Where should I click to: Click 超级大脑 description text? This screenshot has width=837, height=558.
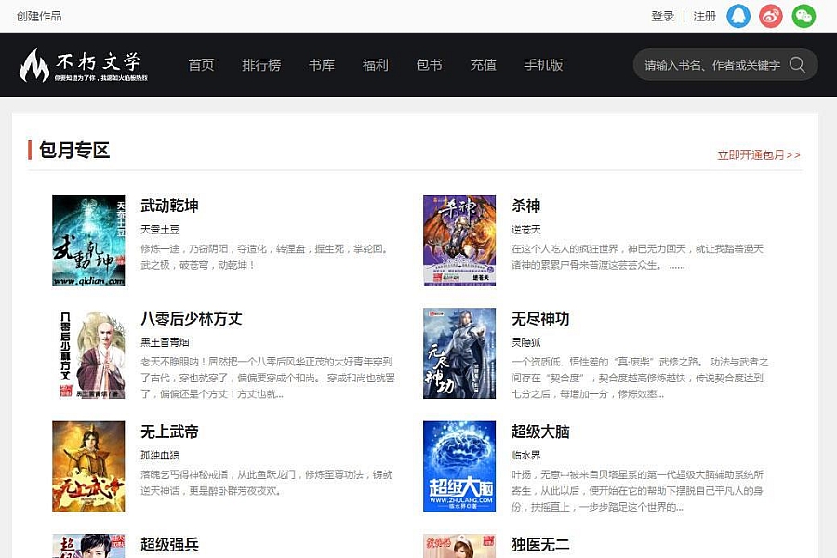click(637, 491)
